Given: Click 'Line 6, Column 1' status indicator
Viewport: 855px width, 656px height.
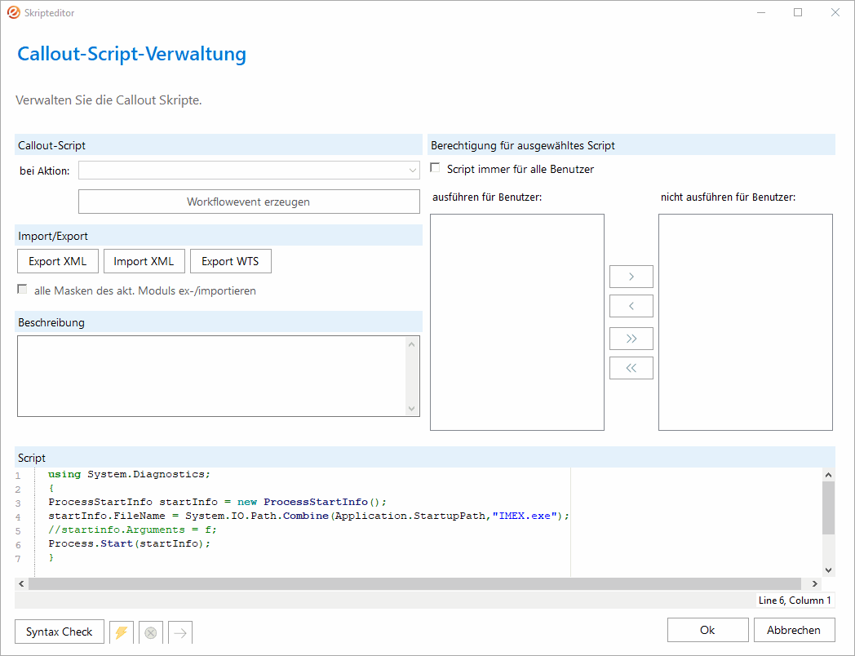Looking at the screenshot, I should (795, 601).
